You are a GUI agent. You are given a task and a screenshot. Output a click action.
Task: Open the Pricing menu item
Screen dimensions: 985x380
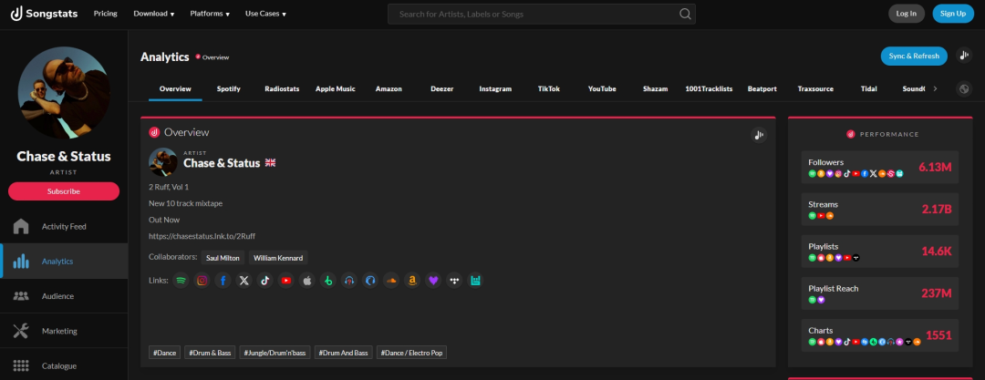(106, 14)
